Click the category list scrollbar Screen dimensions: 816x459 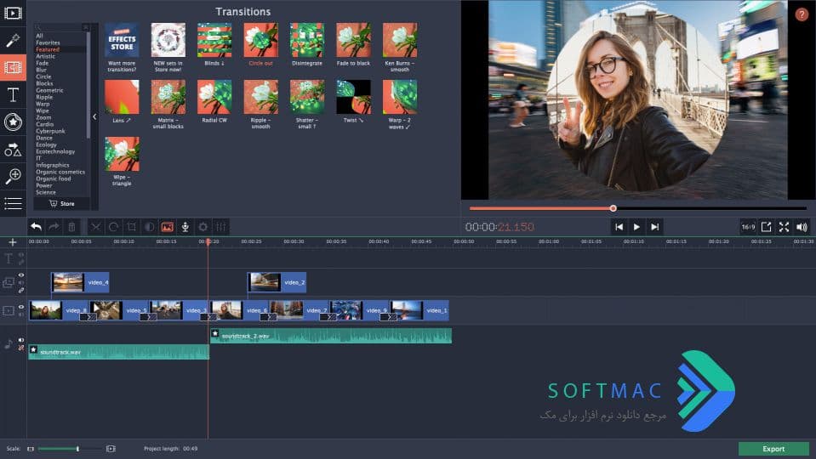pos(88,86)
